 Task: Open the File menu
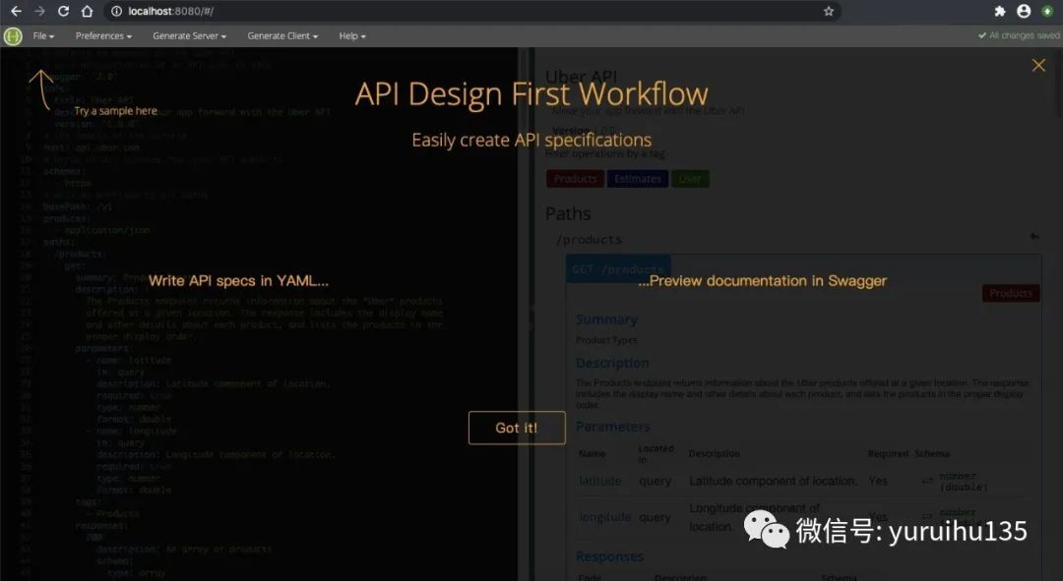(x=43, y=36)
